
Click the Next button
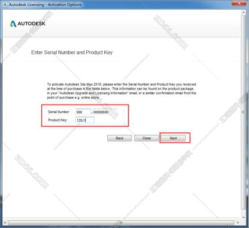coord(173,138)
